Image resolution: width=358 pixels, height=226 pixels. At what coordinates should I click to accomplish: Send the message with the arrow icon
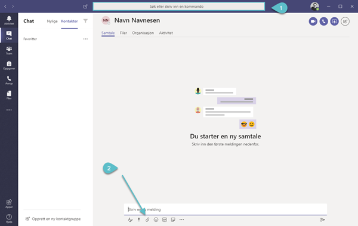pyautogui.click(x=322, y=219)
